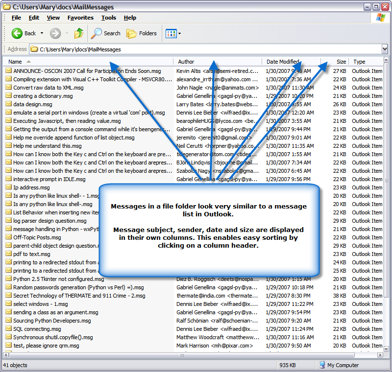Click the vertical scrollbar up arrow

pos(386,60)
